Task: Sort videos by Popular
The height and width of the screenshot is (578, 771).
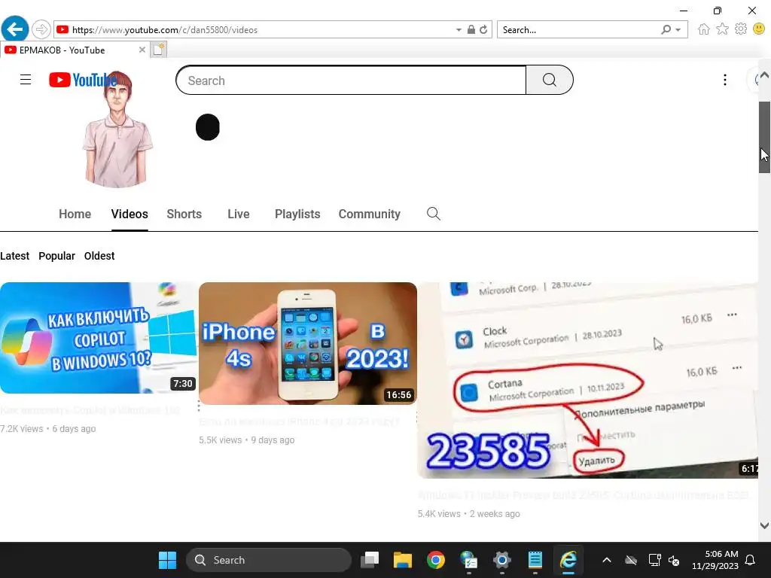Action: pos(56,256)
